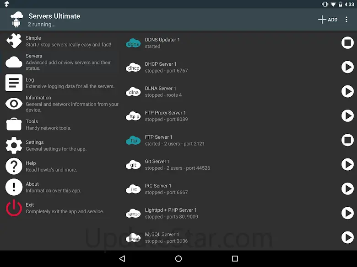Open the About exclamation icon
Image resolution: width=357 pixels, height=267 pixels.
point(14,187)
